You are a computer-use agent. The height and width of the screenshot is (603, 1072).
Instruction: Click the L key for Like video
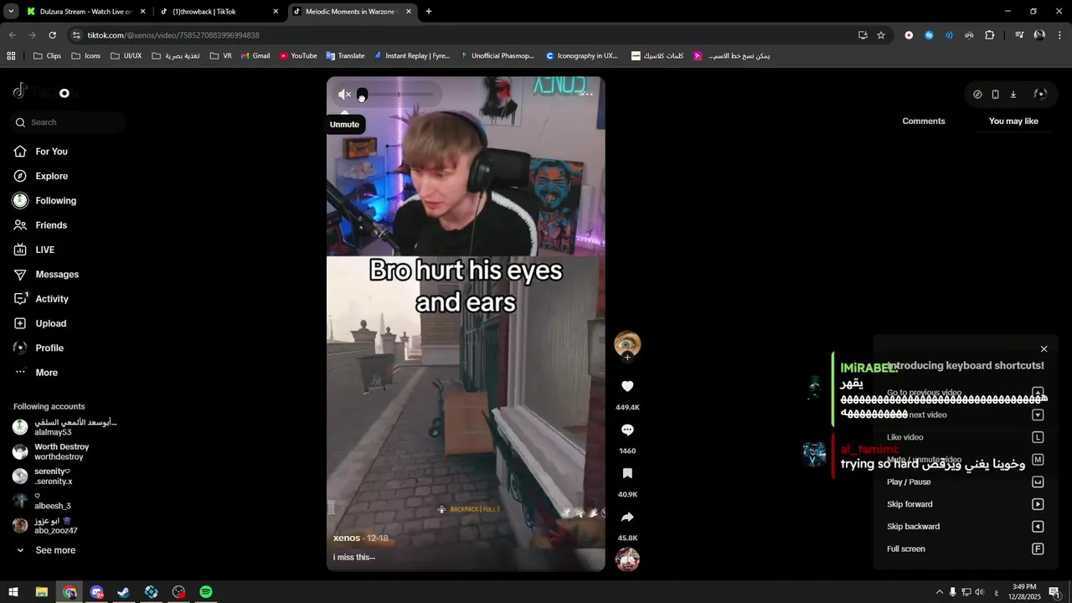1038,437
